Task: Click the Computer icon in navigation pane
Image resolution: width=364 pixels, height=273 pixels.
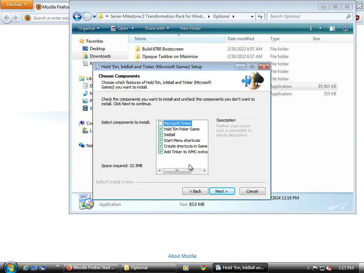Action: pyautogui.click(x=82, y=123)
